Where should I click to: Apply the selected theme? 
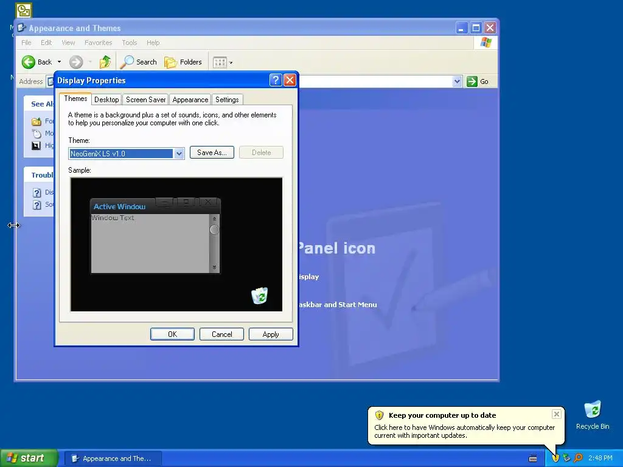tap(271, 334)
